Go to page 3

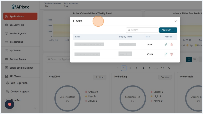(x=137, y=68)
